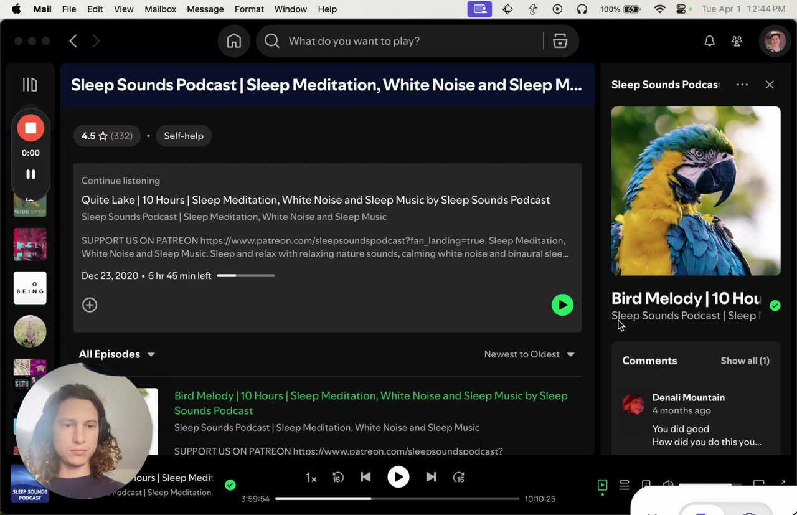Go back with the left arrow
797x515 pixels.
point(73,41)
